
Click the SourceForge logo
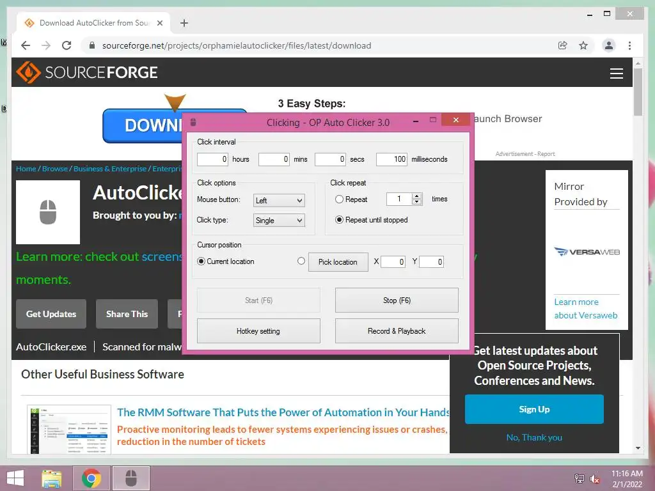(87, 72)
